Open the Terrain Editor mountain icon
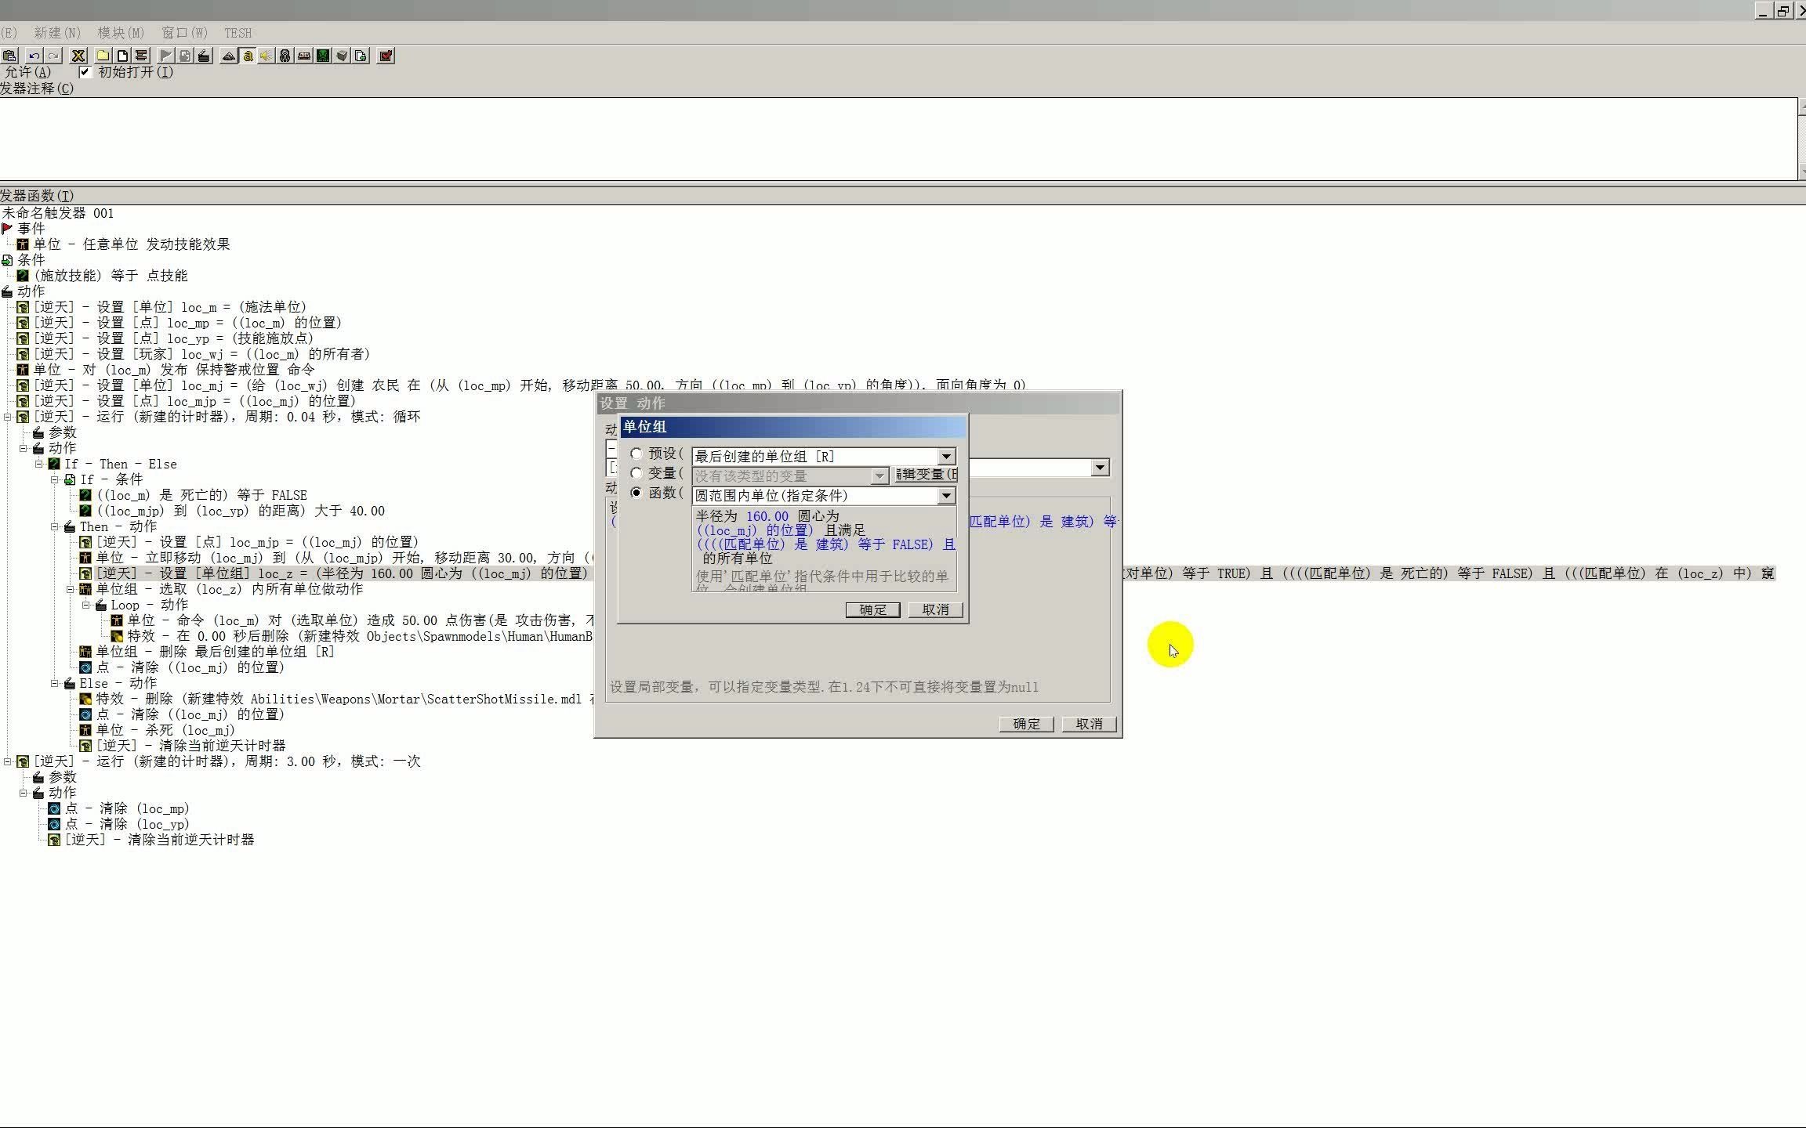This screenshot has height=1128, width=1806. tap(229, 56)
